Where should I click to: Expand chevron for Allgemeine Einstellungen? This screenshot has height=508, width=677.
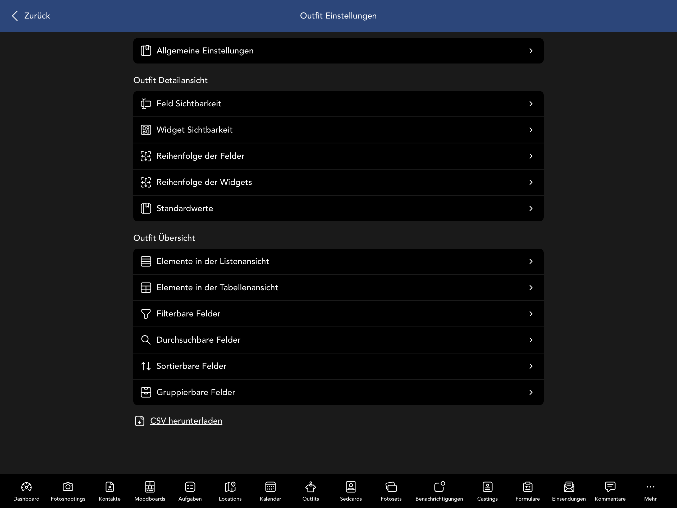(x=531, y=51)
